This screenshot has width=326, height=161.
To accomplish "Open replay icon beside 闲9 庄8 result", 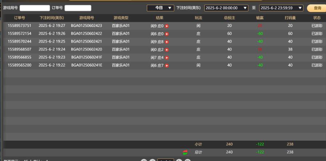I will pyautogui.click(x=167, y=42).
